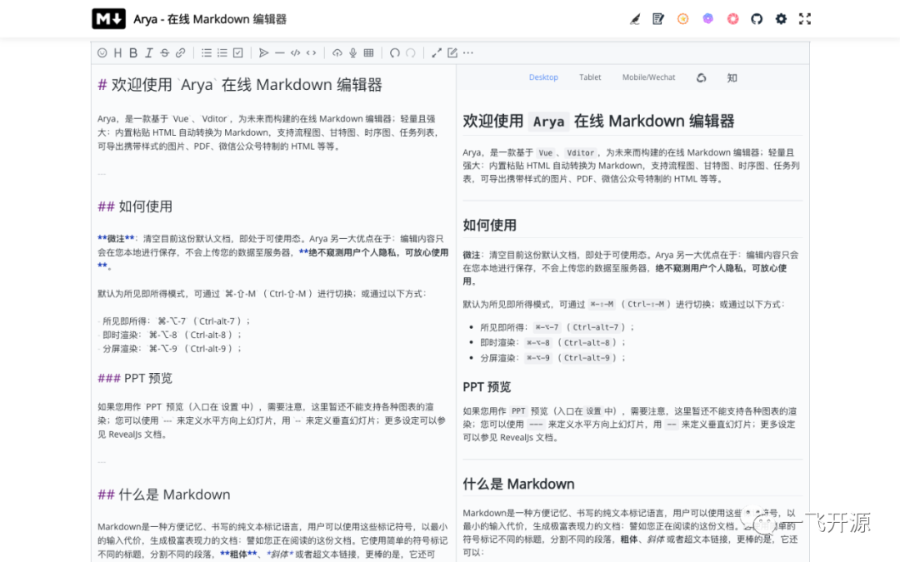Toggle editor fullscreen with diagonal arrows

[x=437, y=52]
